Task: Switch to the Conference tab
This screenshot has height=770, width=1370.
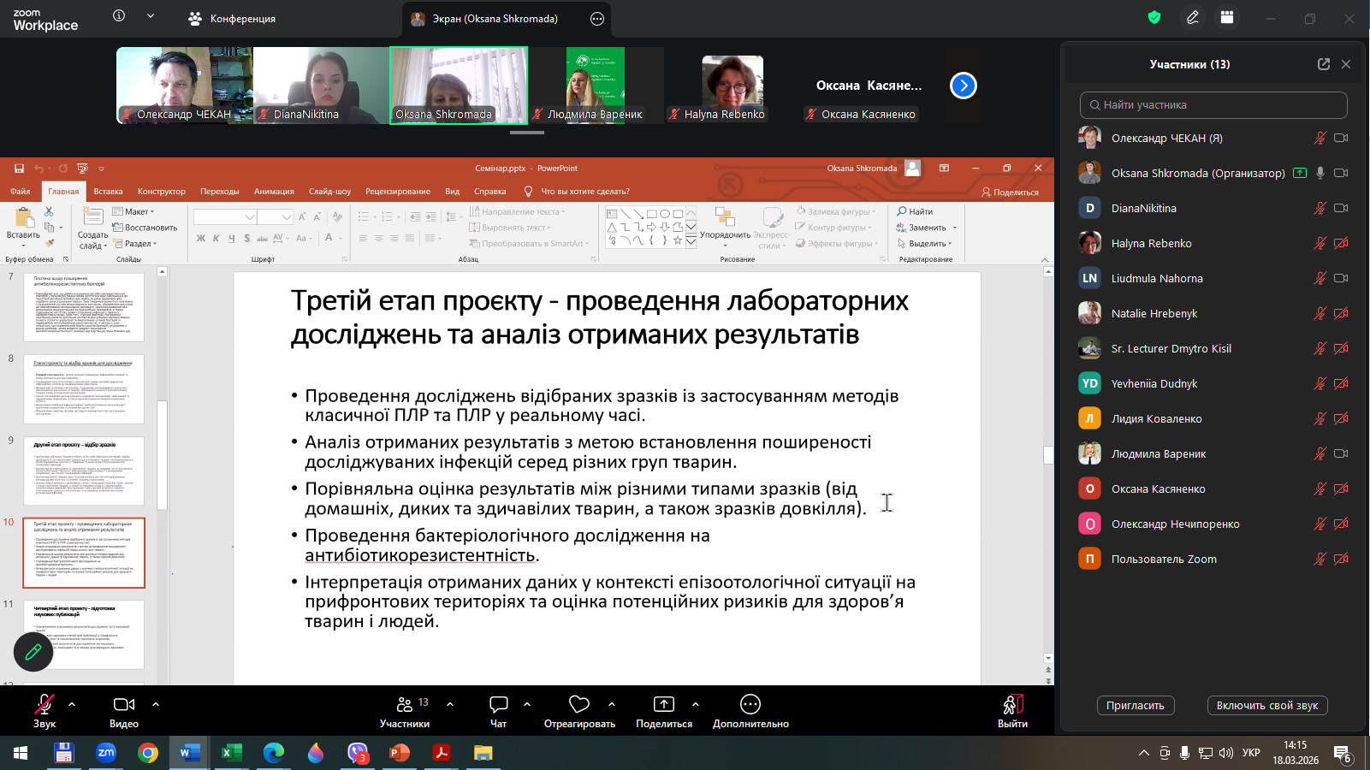Action: coord(233,19)
